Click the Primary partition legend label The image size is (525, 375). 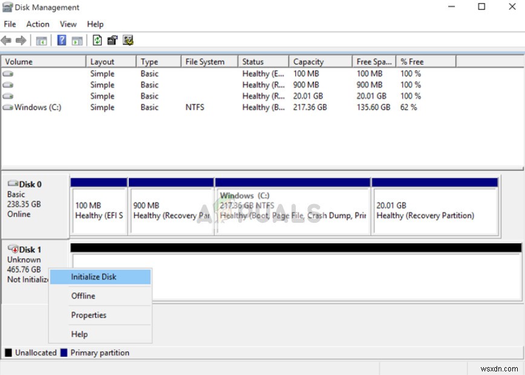click(100, 353)
